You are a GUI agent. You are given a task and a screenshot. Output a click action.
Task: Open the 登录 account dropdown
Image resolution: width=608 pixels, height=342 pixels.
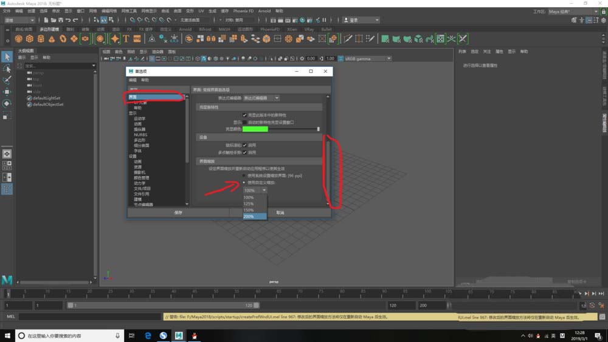click(361, 20)
